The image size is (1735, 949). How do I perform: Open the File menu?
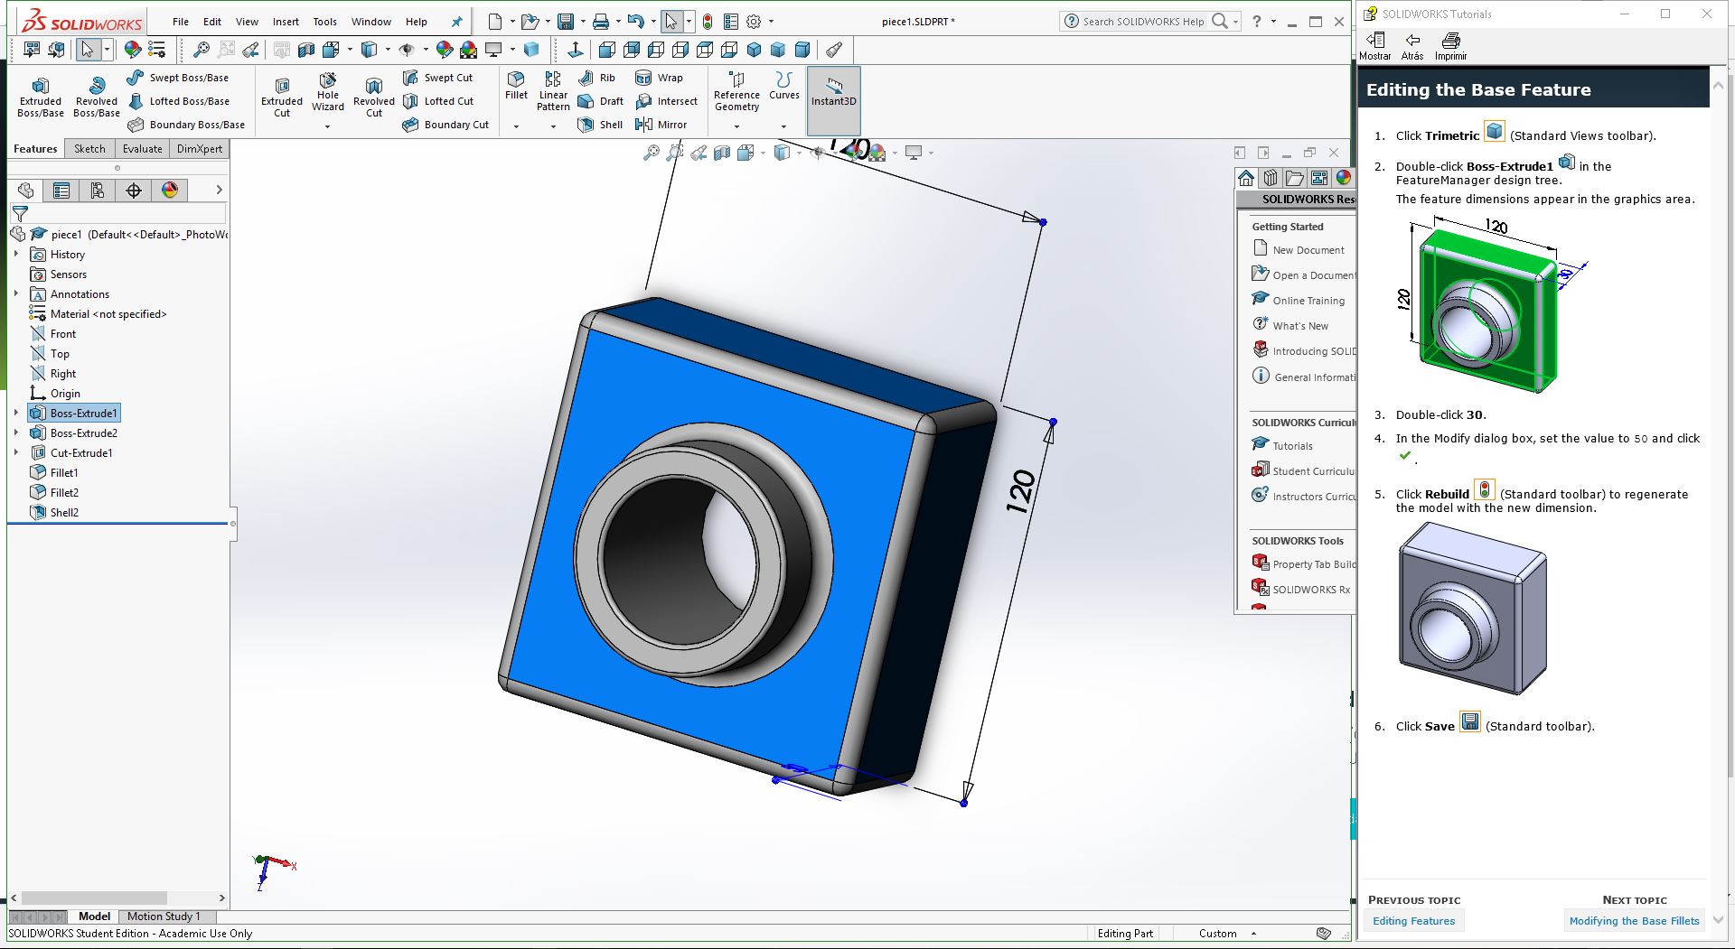181,22
